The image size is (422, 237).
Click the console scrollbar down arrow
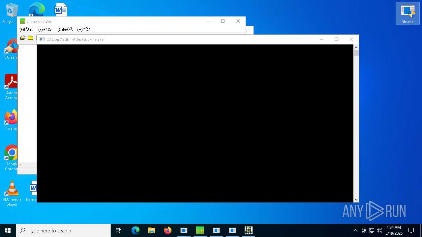(356, 199)
